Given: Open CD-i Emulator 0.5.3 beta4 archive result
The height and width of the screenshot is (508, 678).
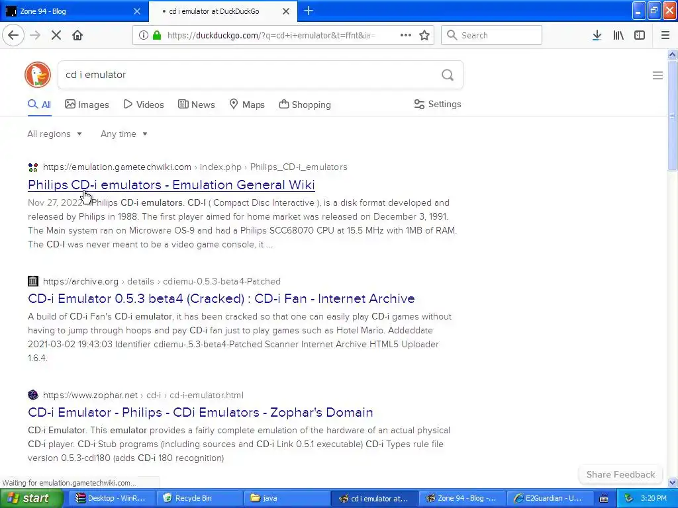Looking at the screenshot, I should coord(221,298).
